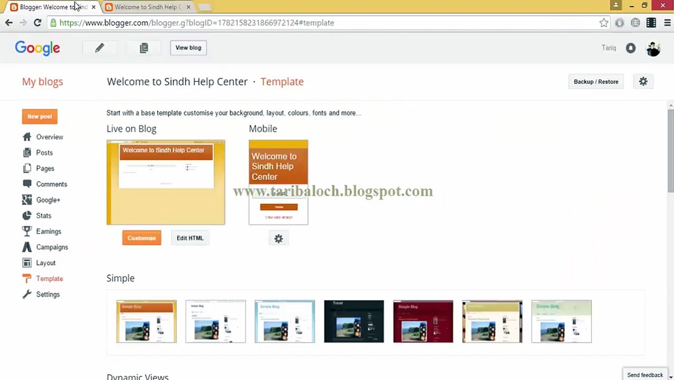Open the posts list document icon
Screen dimensions: 674x380
pos(143,48)
